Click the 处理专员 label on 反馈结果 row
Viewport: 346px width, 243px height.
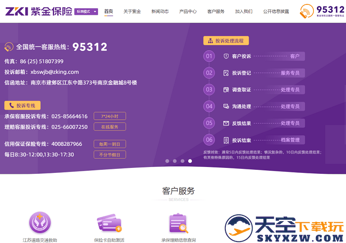(290, 123)
